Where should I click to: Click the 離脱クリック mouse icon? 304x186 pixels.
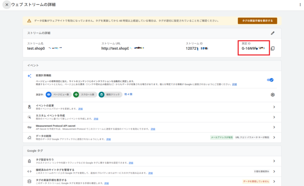(101, 94)
